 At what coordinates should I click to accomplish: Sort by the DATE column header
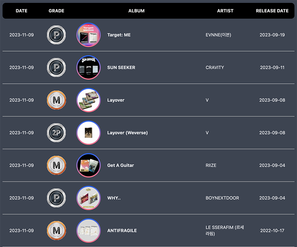[x=22, y=11]
